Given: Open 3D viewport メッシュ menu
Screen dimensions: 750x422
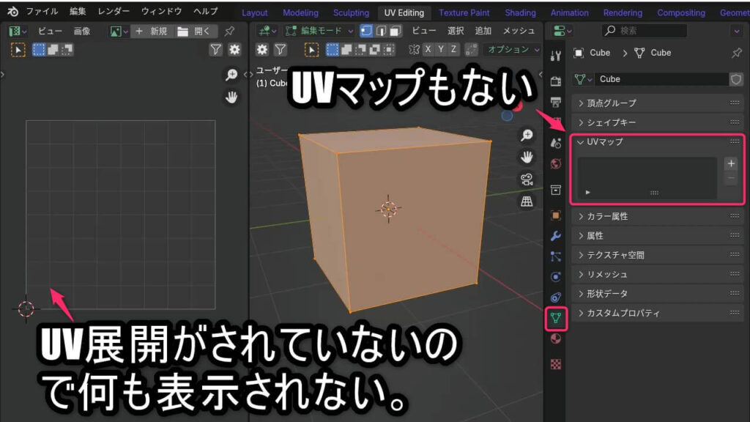Looking at the screenshot, I should [519, 31].
